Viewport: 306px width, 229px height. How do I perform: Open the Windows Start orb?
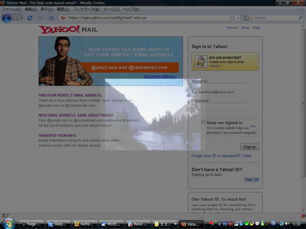tap(9, 223)
